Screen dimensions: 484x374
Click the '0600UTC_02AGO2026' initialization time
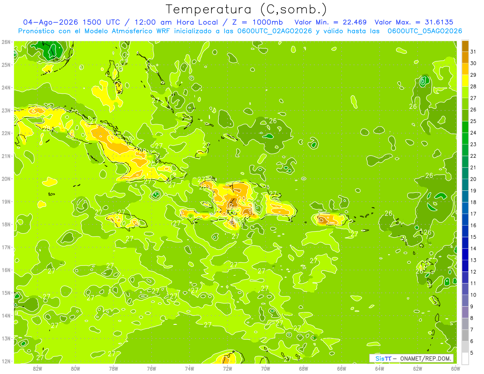click(274, 31)
